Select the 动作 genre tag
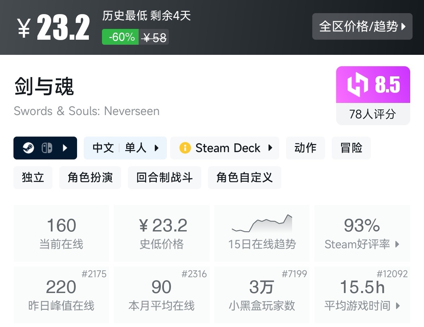The width and height of the screenshot is (424, 327). coord(305,148)
